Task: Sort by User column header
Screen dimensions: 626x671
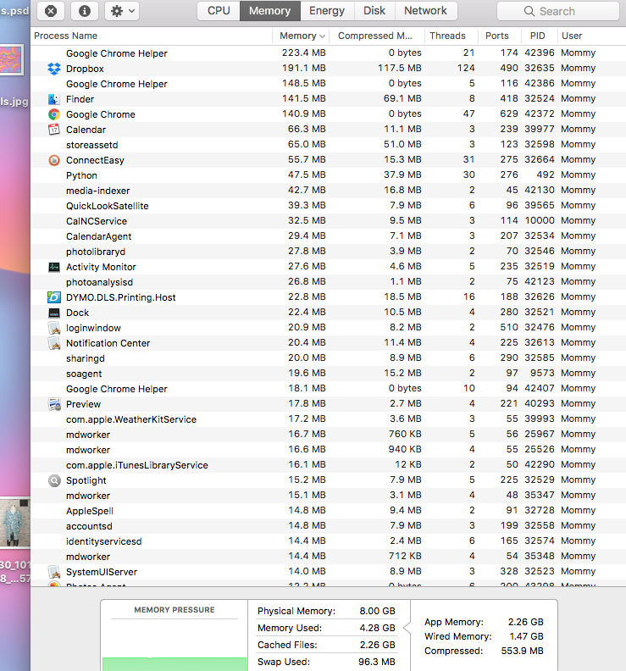Action: [x=591, y=36]
